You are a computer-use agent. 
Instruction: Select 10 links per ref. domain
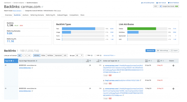29,56
